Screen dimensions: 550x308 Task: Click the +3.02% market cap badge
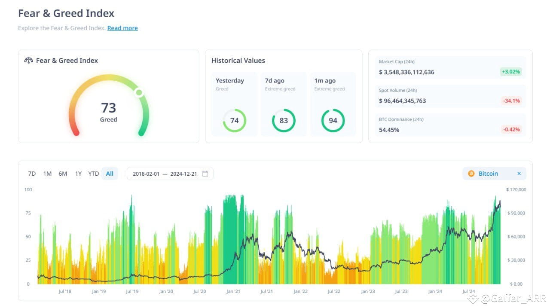point(511,72)
